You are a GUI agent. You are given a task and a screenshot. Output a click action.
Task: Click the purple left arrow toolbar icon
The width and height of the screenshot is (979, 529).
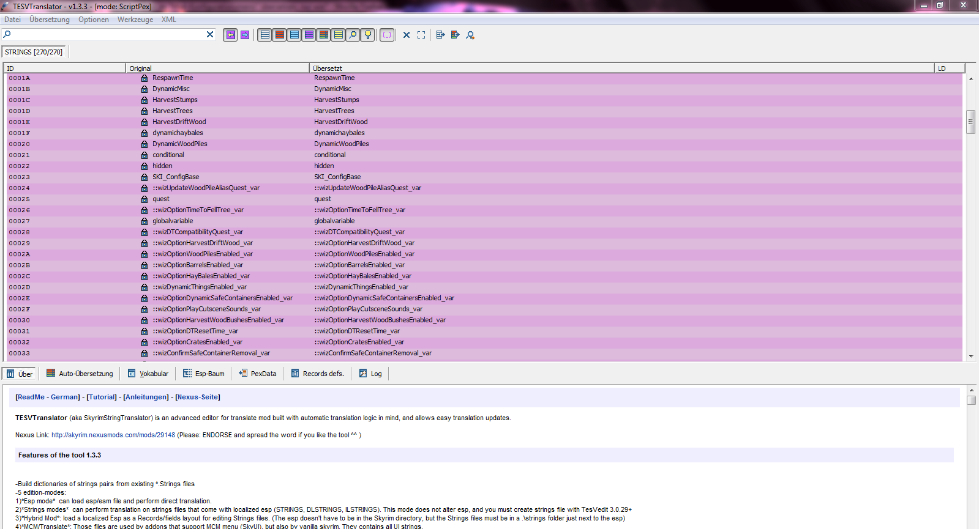click(230, 35)
